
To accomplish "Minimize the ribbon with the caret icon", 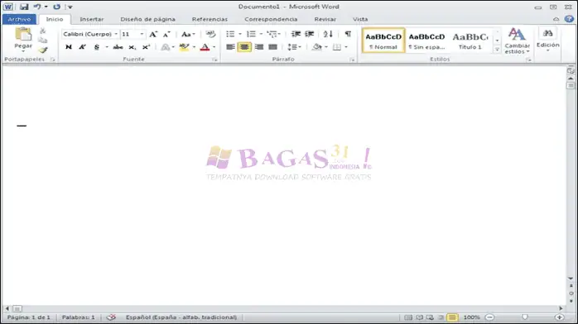I will pyautogui.click(x=556, y=19).
